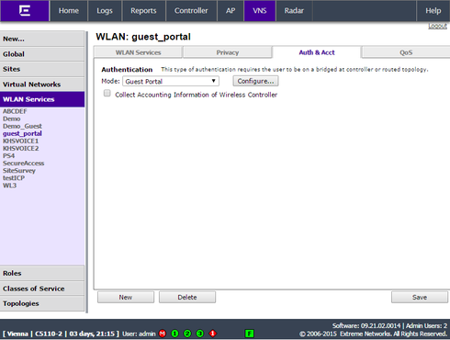Click the Vienna controller name in footer
Screen dimensions: 450x340
(x=17, y=334)
